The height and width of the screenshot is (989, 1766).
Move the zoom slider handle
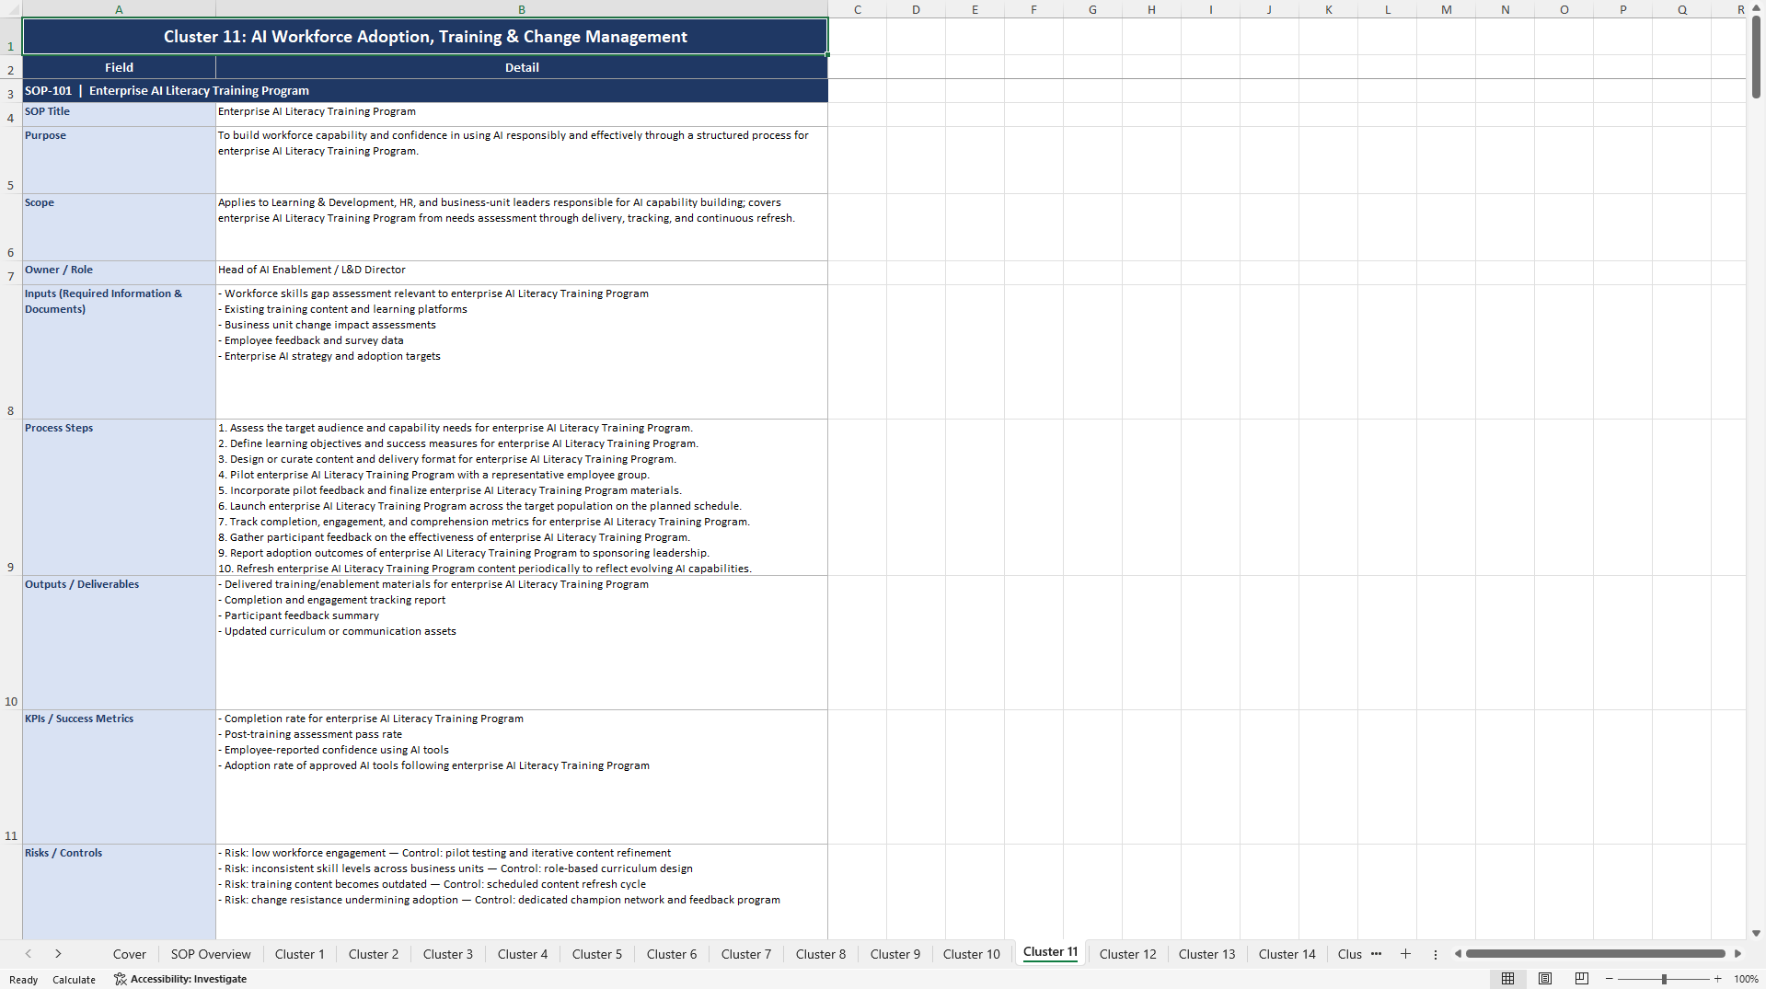tap(1664, 979)
